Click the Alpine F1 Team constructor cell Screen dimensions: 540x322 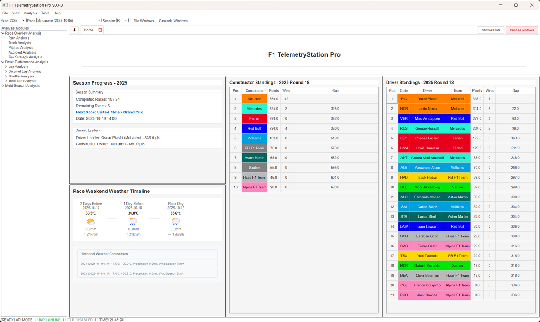click(x=255, y=187)
